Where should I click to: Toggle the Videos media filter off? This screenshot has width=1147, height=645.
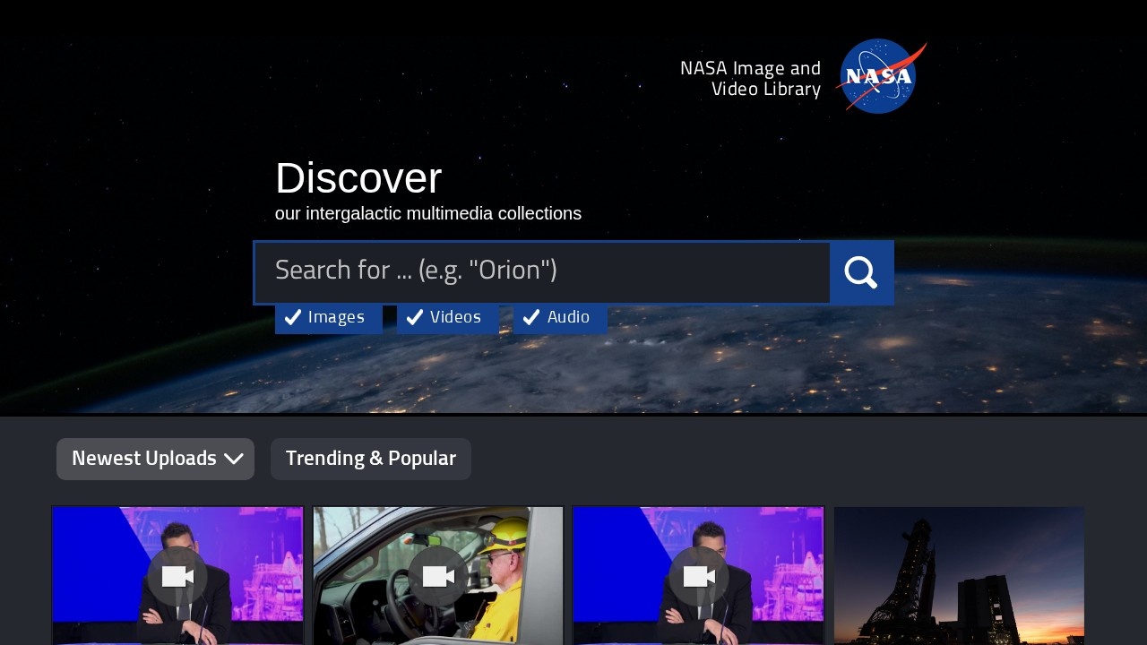coord(446,317)
